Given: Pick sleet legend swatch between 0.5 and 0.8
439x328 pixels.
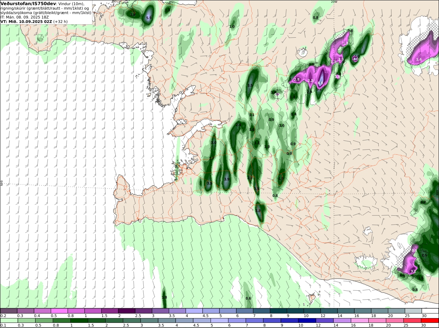Looking at the screenshot, I should click(59, 311).
